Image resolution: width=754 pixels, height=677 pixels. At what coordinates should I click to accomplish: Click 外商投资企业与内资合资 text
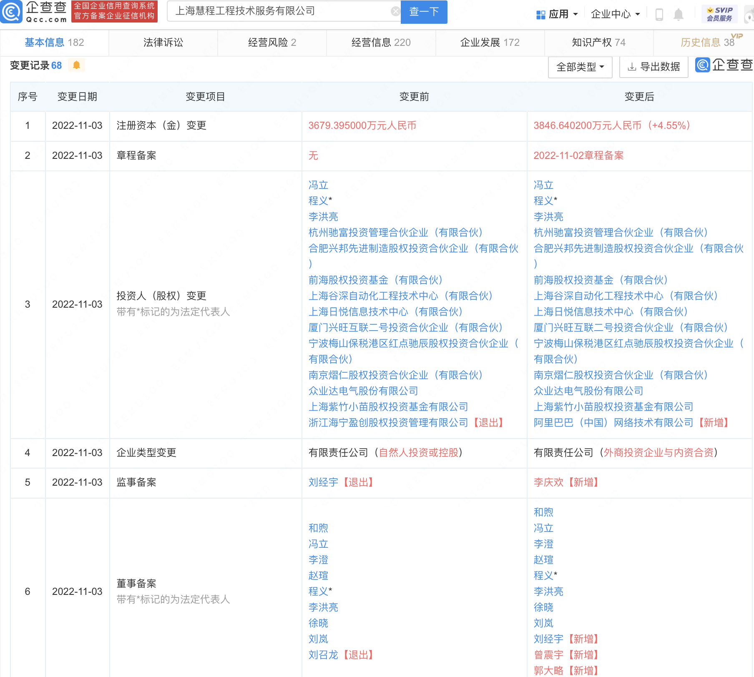click(x=658, y=453)
